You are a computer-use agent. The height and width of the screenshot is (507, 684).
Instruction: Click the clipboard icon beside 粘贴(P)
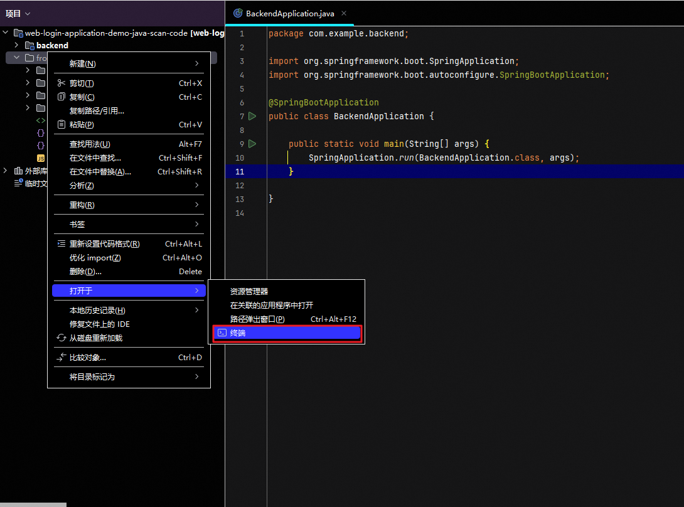tap(61, 124)
